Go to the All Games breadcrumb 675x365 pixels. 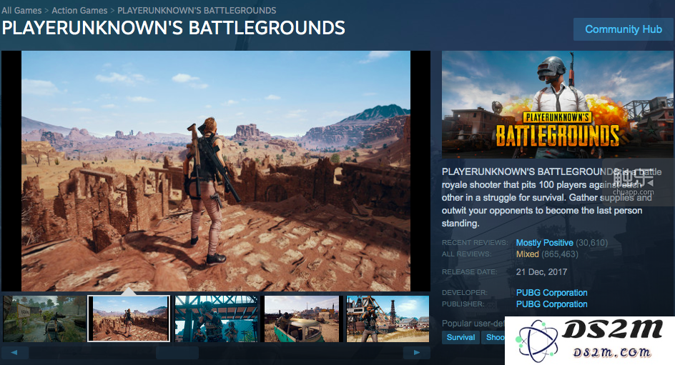tap(21, 10)
